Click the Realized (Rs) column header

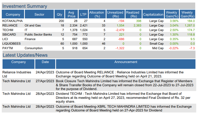click(133, 14)
